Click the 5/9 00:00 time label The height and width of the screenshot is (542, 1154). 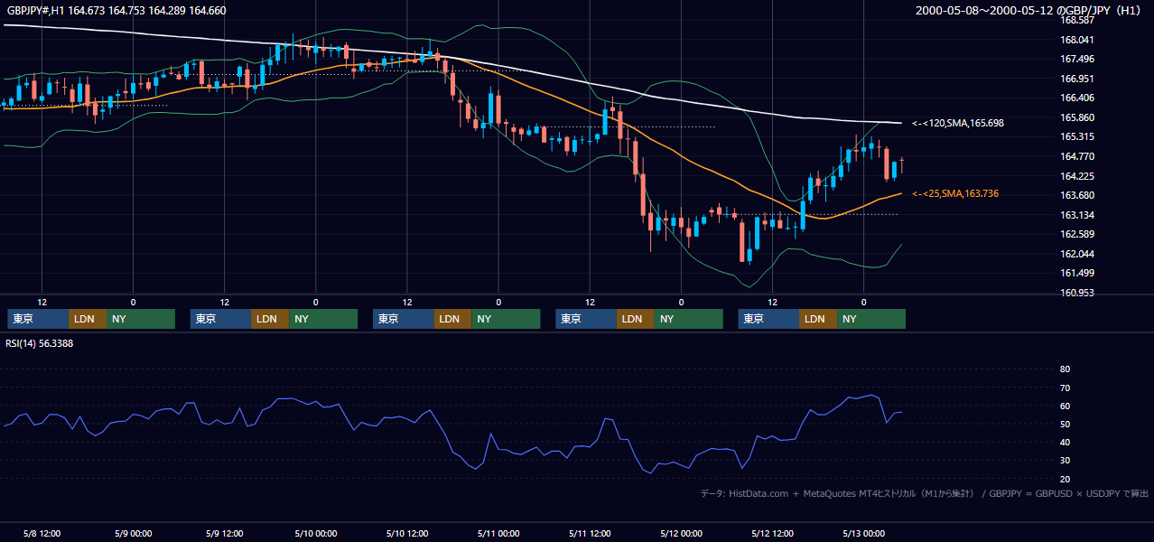point(133,533)
